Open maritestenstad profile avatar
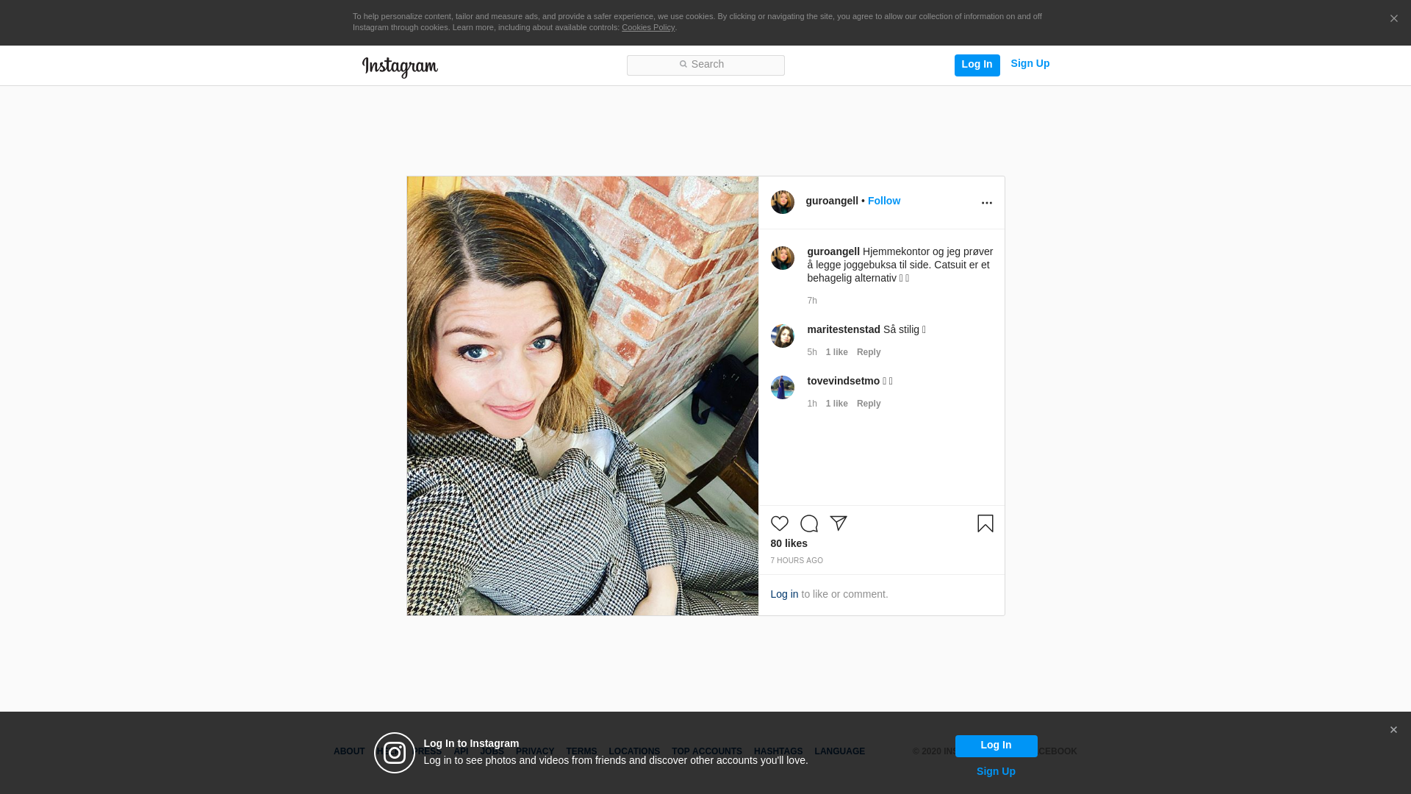The height and width of the screenshot is (794, 1411). point(783,336)
